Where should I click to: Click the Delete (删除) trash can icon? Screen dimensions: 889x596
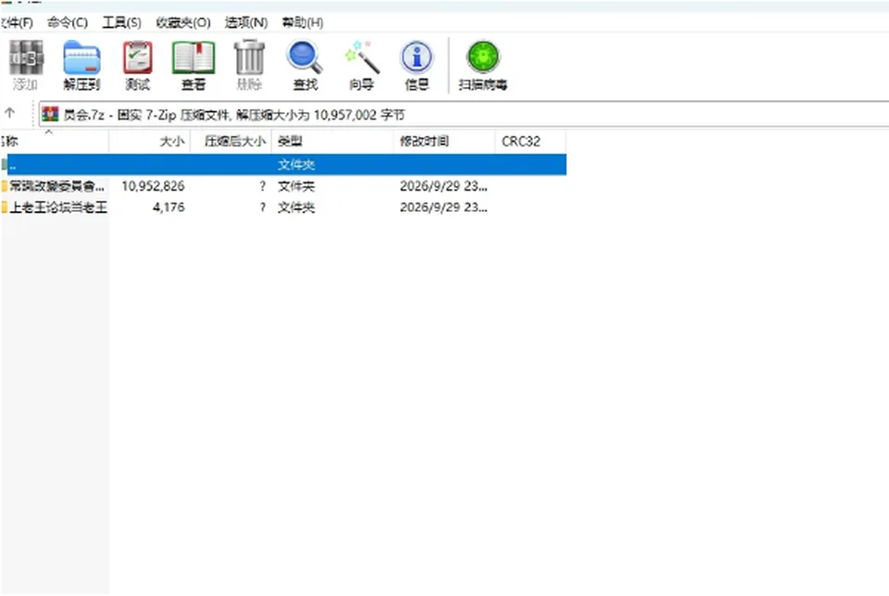click(x=249, y=65)
